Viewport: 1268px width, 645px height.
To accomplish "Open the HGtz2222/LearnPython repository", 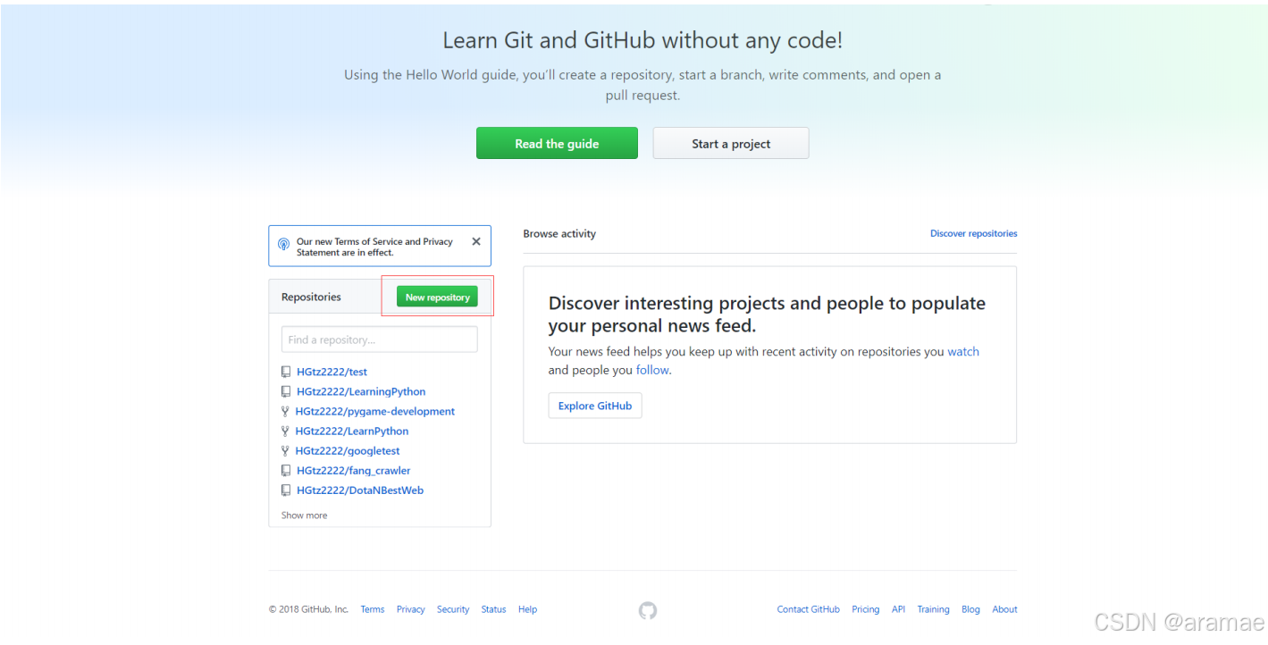I will (352, 431).
